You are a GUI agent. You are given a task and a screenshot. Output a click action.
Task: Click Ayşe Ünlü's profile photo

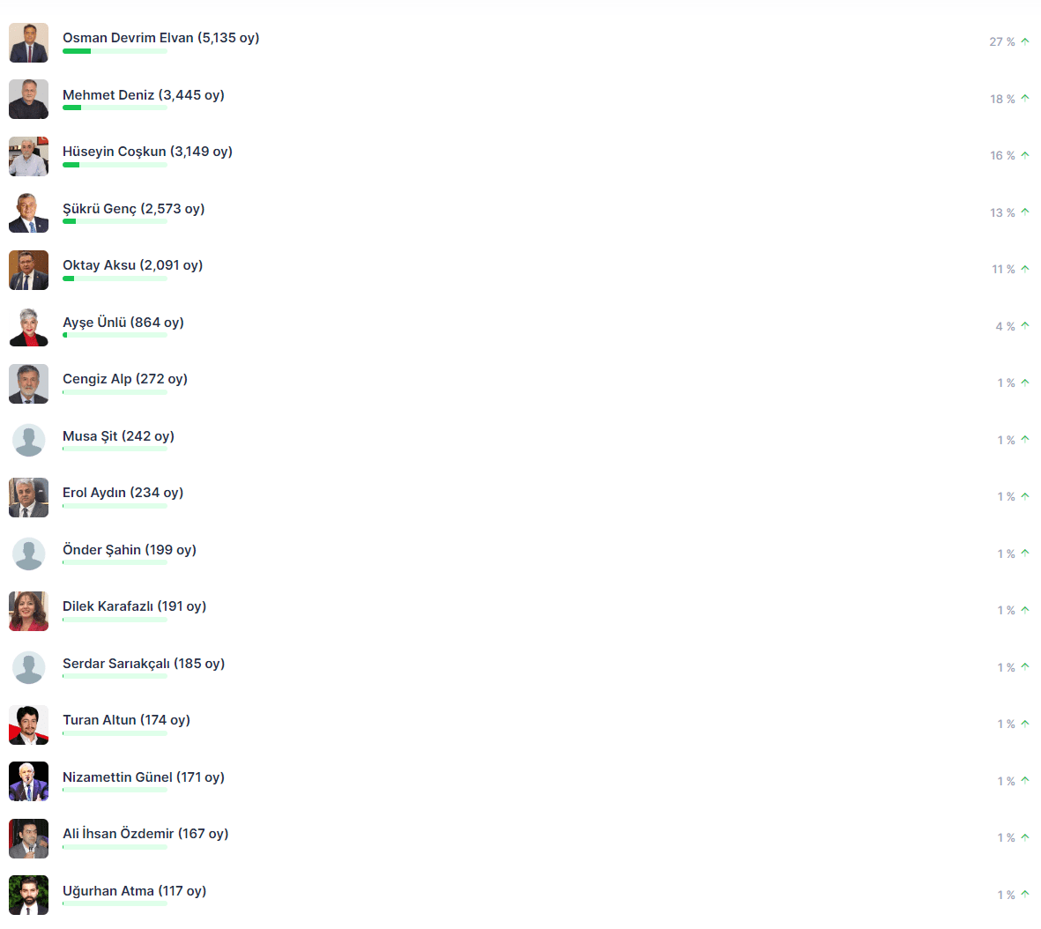click(x=28, y=327)
